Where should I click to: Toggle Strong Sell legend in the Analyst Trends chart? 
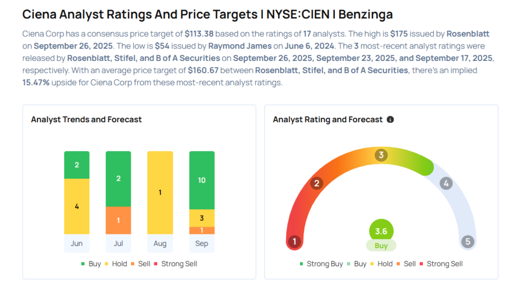tap(175, 264)
